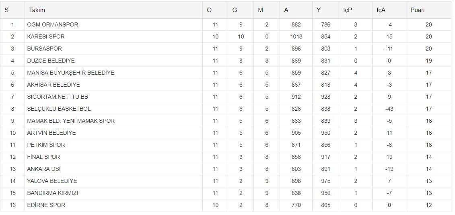
Task: Click MAMAK BLD. YENİ MAMAK SPOR
Action: 71,121
